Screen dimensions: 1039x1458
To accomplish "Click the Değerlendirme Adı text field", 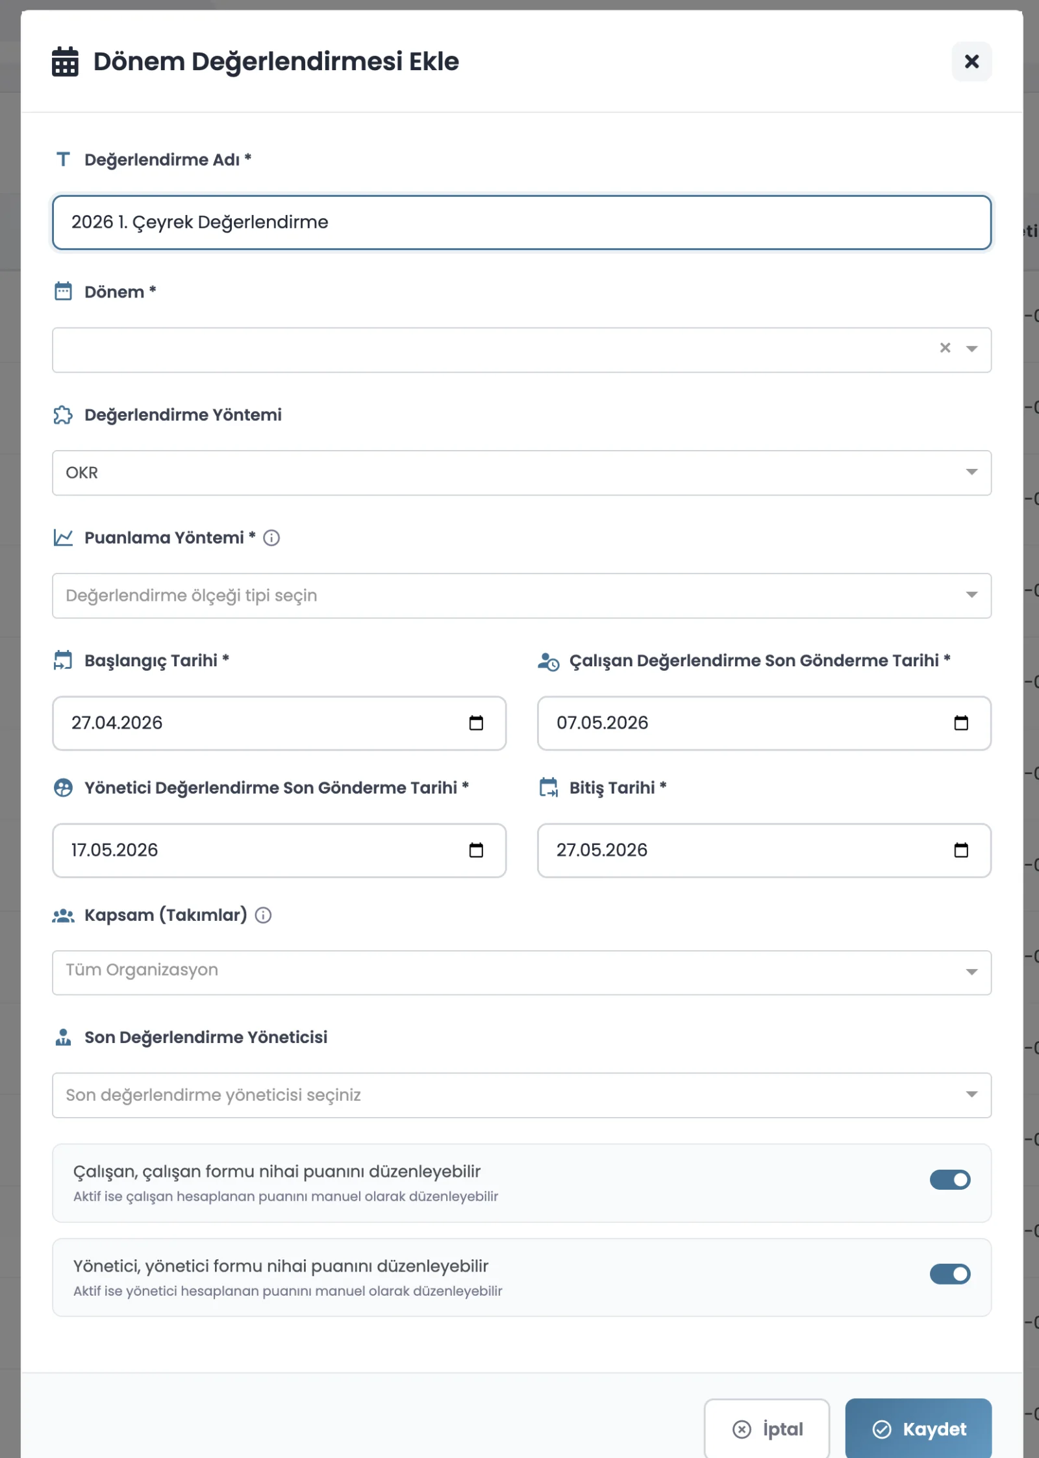I will tap(521, 223).
